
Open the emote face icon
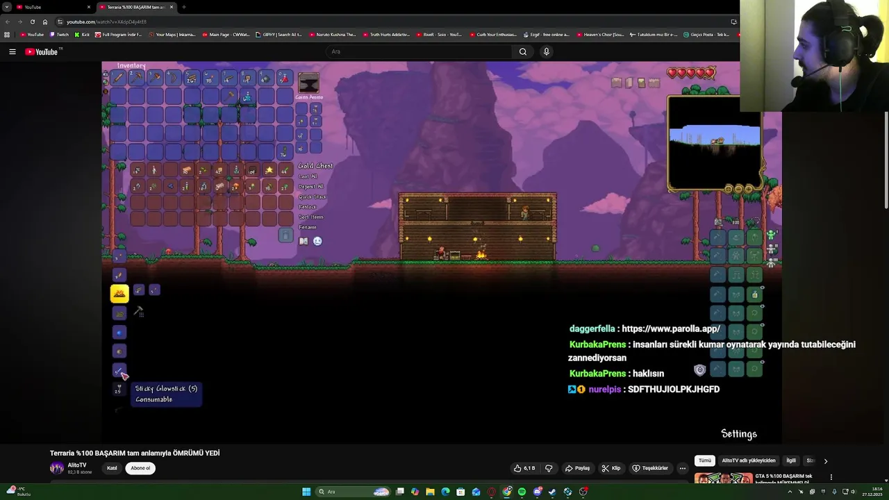click(317, 241)
